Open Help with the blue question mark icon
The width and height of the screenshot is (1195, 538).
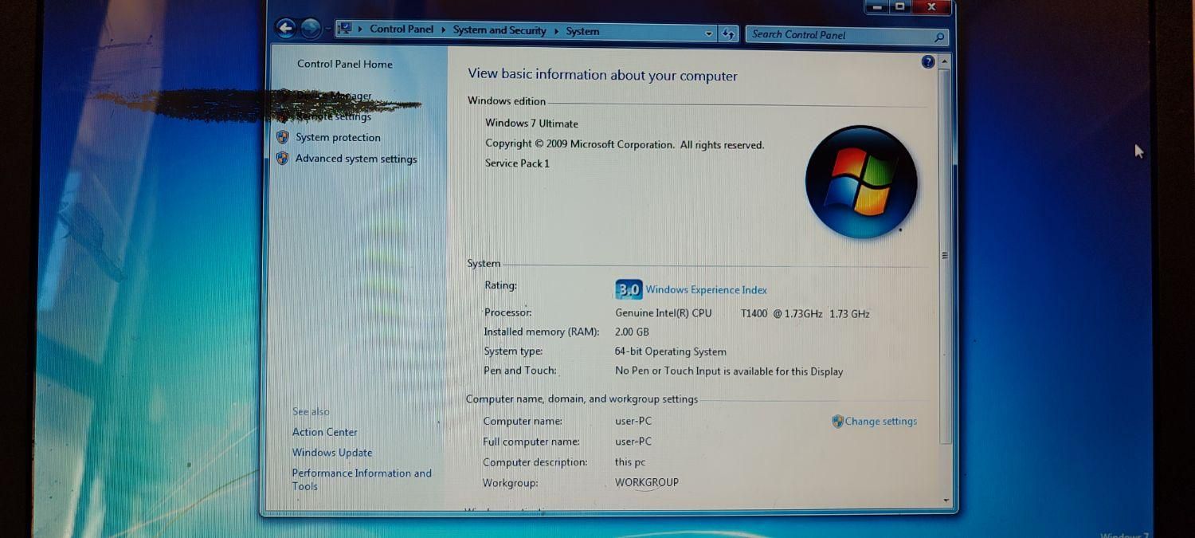[x=927, y=62]
